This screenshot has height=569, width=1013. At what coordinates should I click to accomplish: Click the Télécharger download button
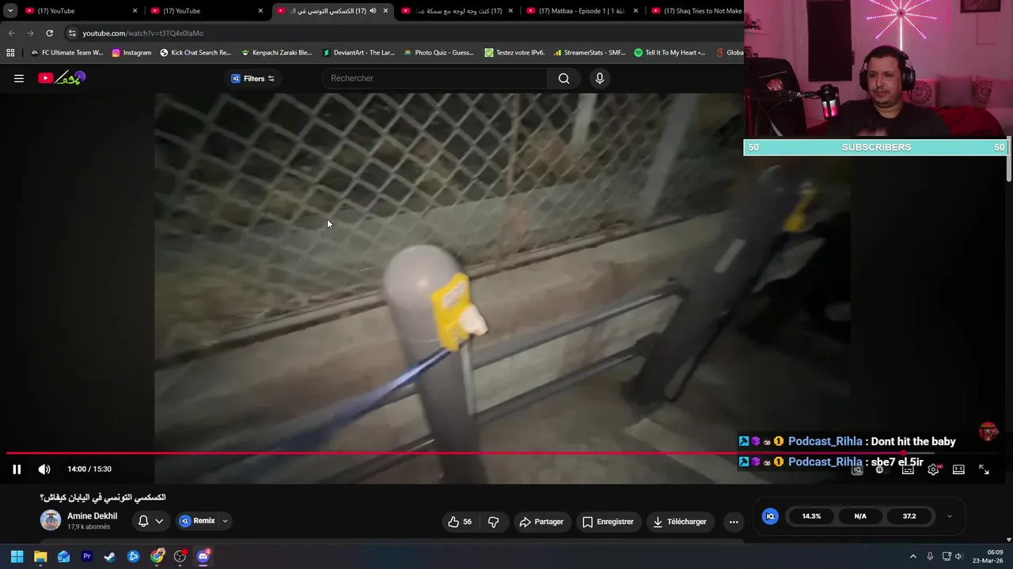click(679, 522)
